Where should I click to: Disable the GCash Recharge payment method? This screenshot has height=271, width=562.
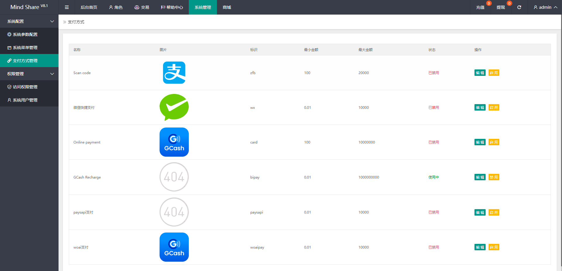pyautogui.click(x=494, y=177)
